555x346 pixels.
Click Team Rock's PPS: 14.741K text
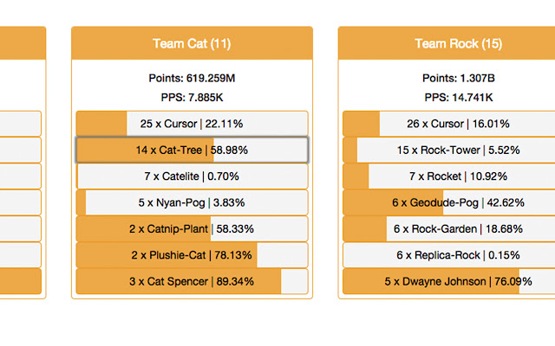(x=459, y=98)
